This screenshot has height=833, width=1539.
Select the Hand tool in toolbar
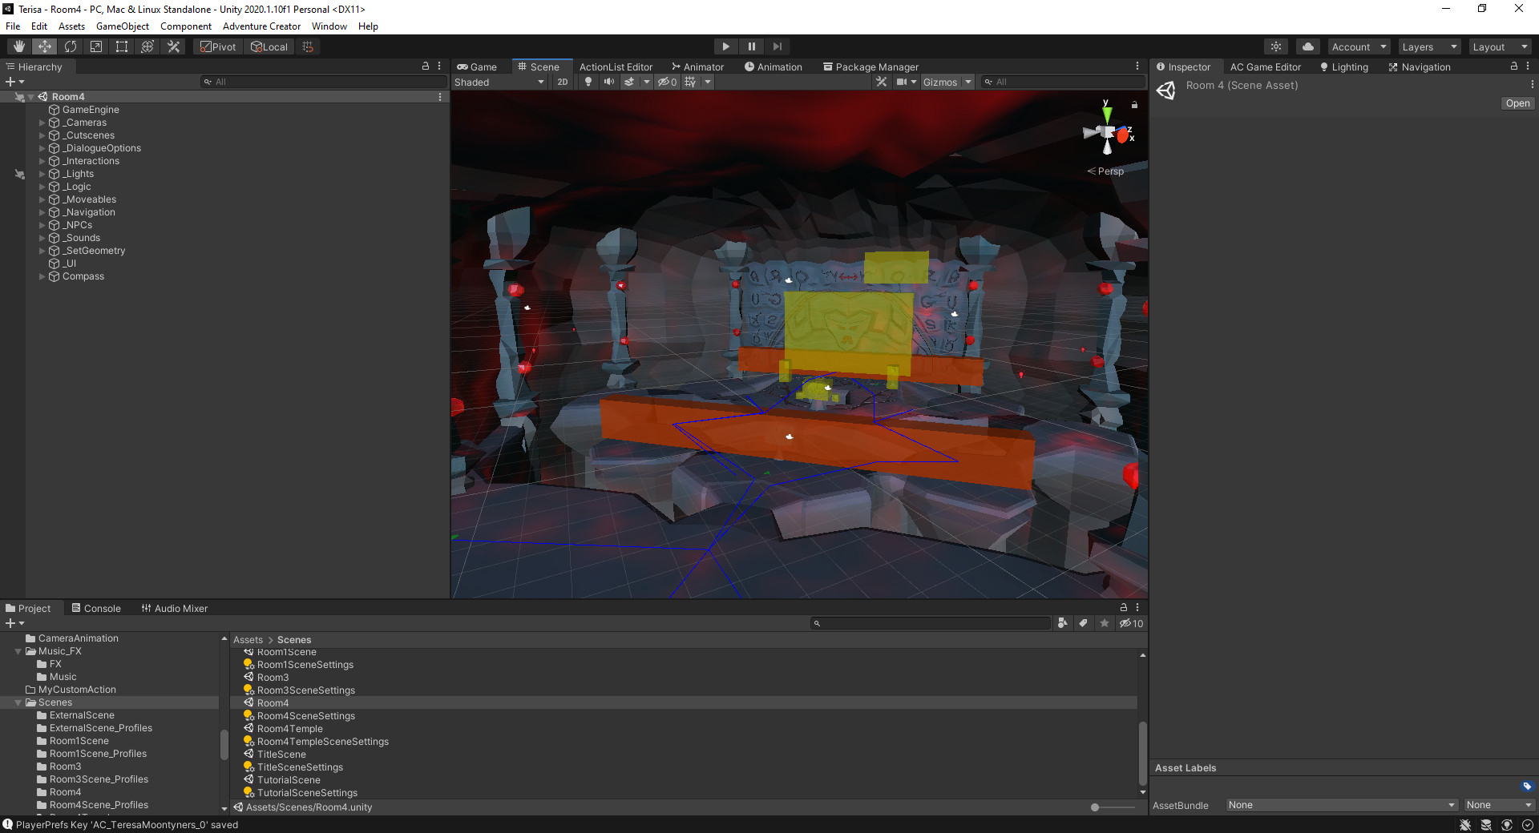[19, 46]
